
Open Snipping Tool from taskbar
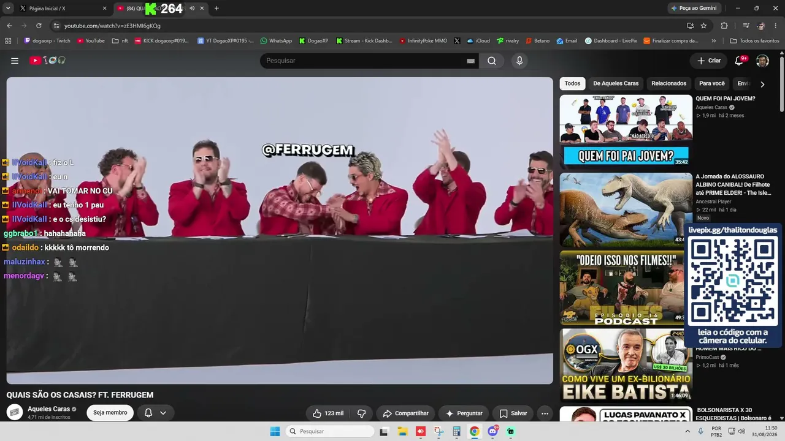click(438, 431)
